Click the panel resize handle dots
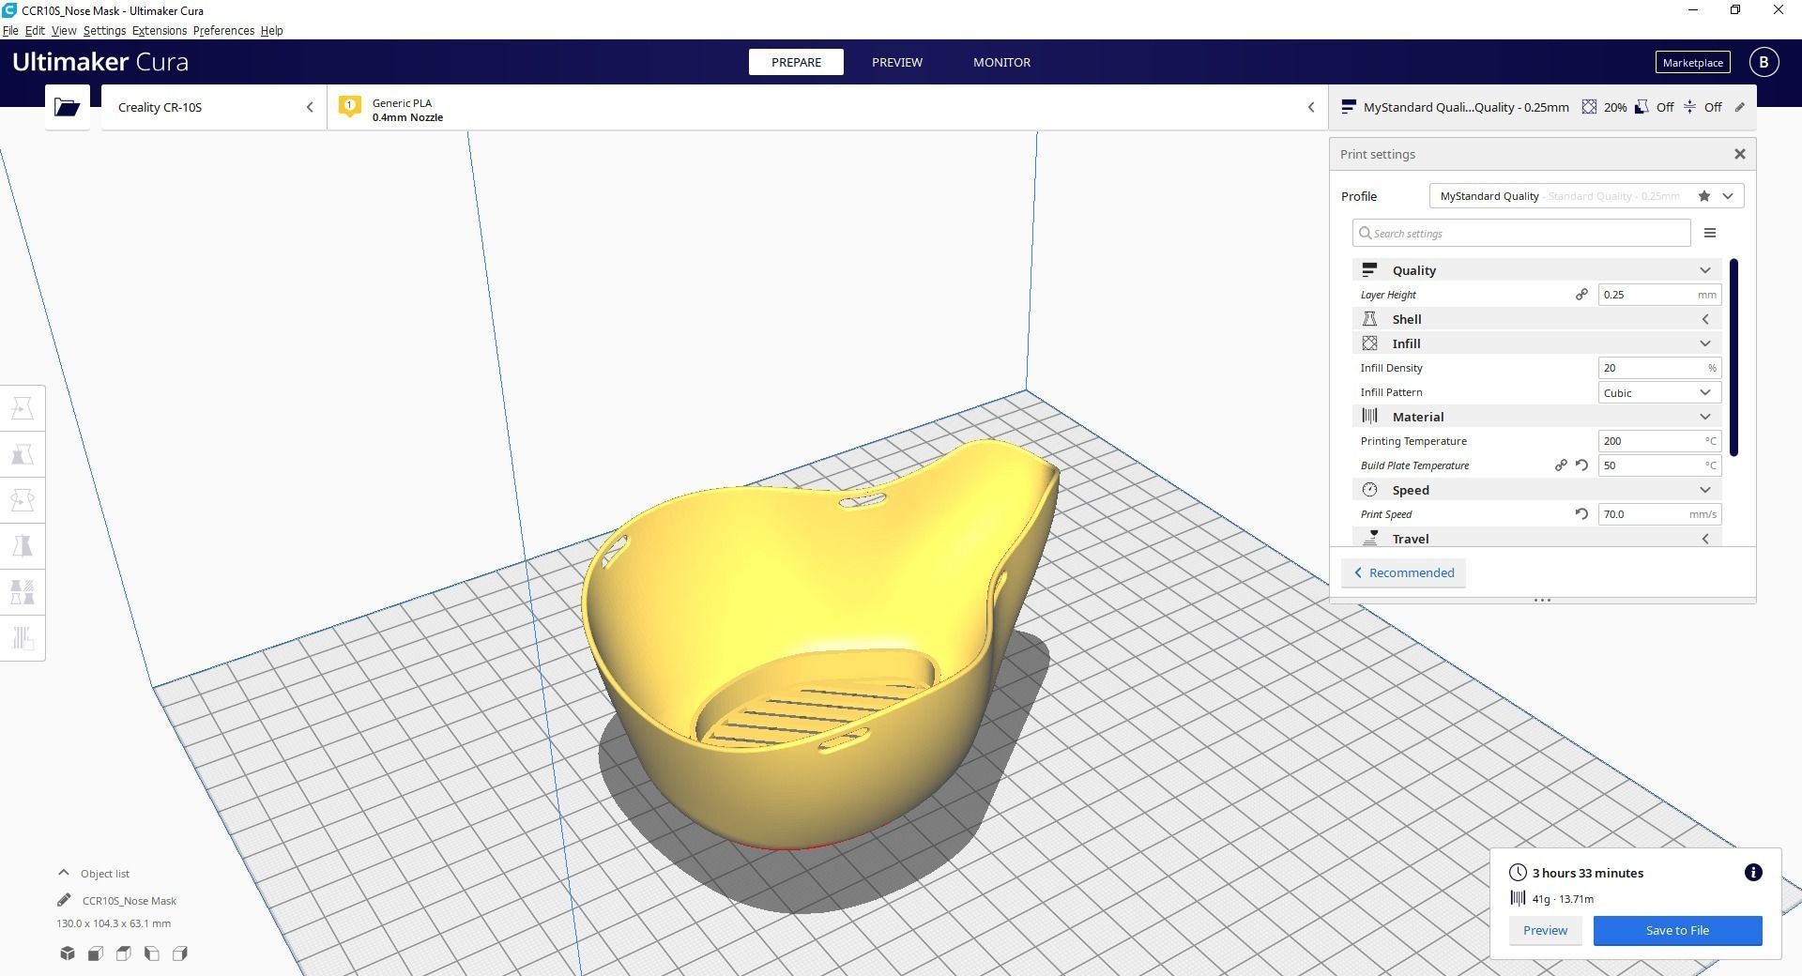 (1542, 600)
